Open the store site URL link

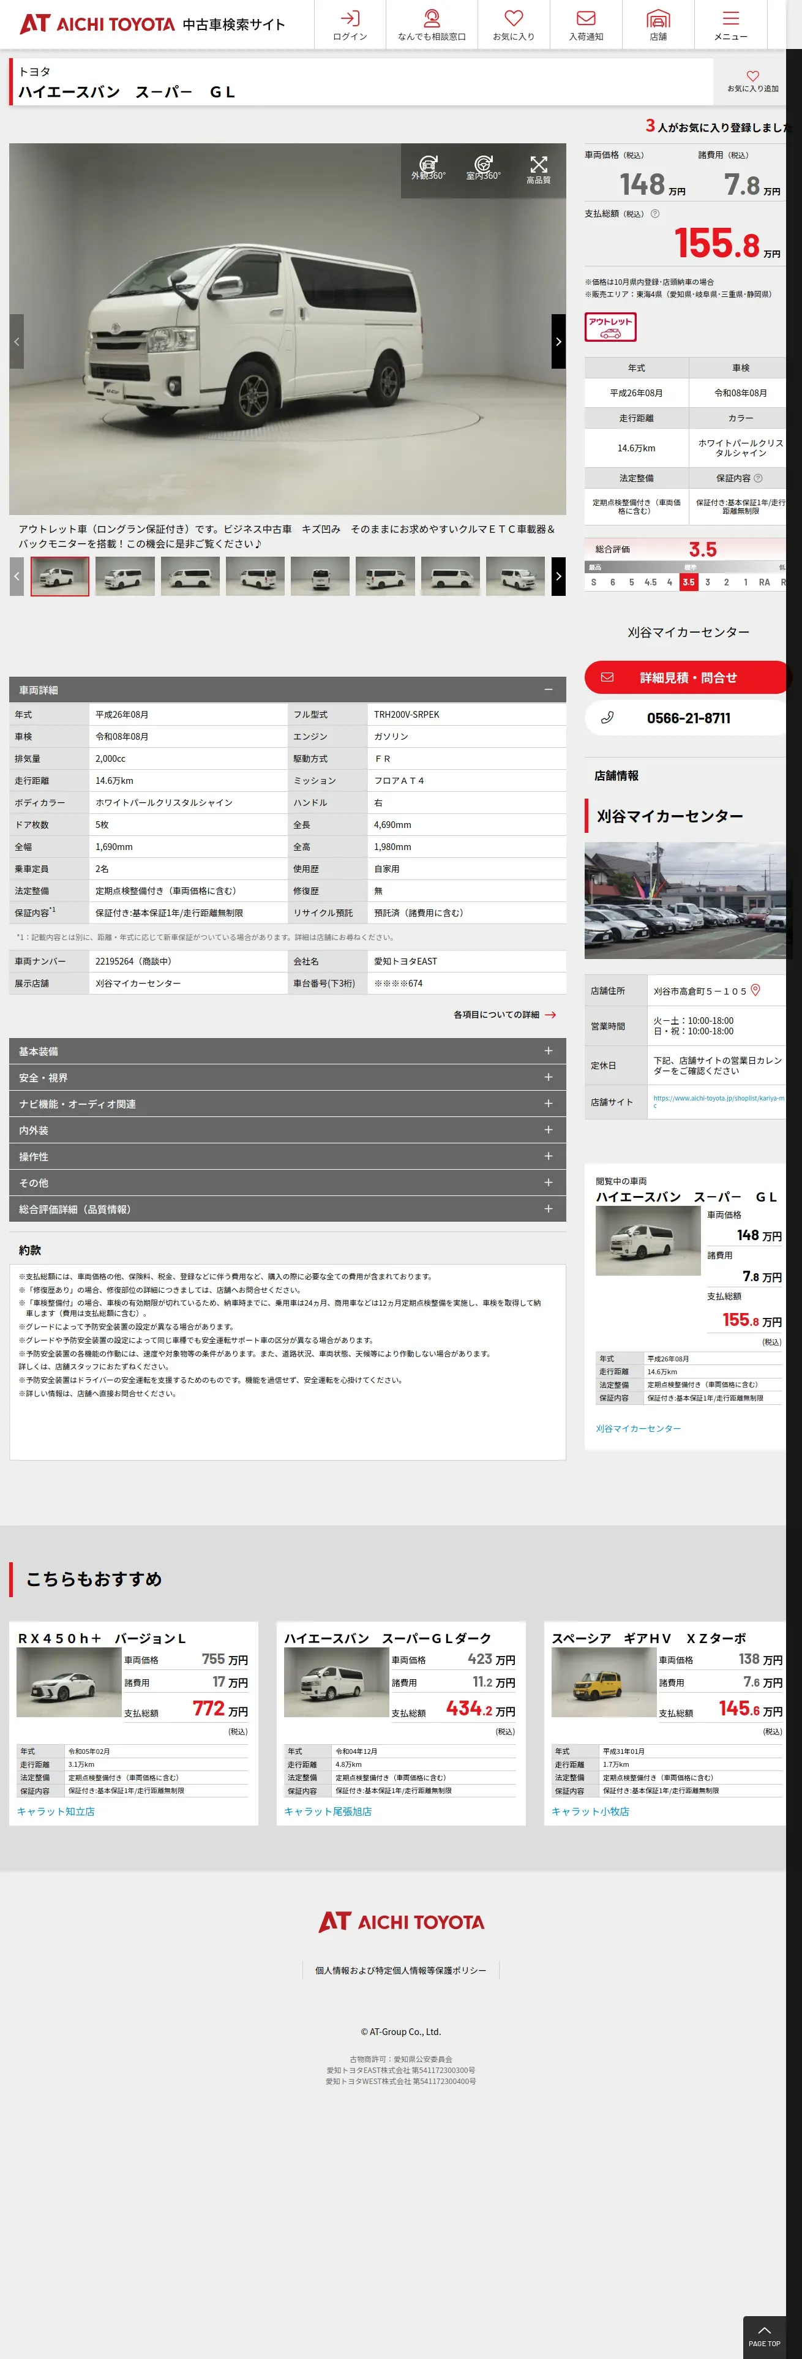coord(719,1100)
